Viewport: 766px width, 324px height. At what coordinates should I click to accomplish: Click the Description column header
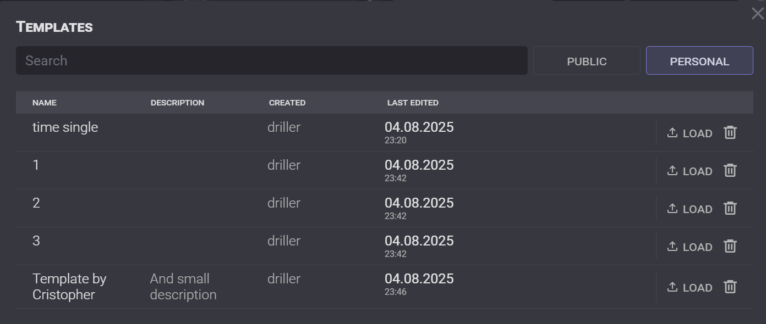(177, 103)
